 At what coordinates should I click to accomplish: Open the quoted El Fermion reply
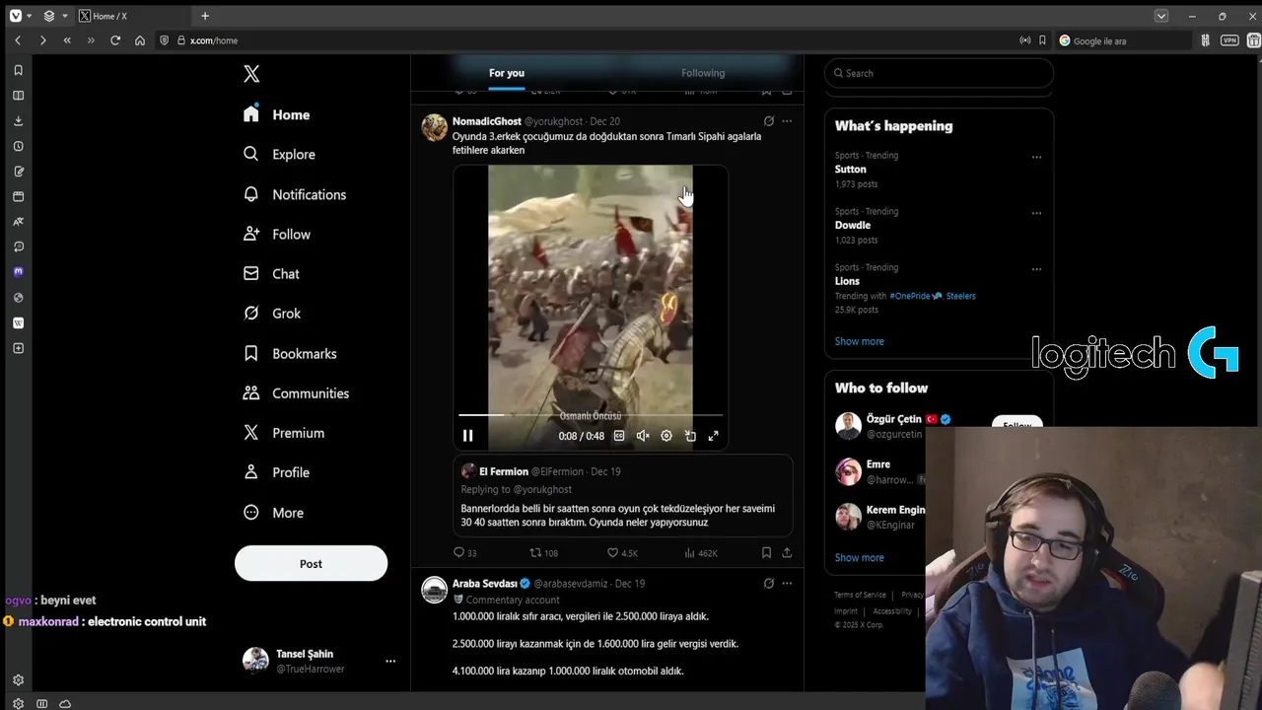623,495
